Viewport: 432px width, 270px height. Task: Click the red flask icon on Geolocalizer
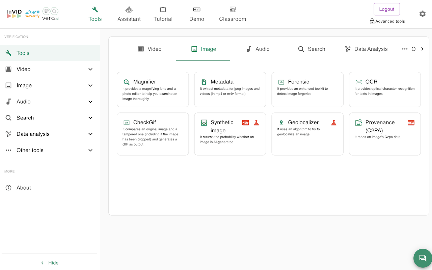(x=334, y=123)
